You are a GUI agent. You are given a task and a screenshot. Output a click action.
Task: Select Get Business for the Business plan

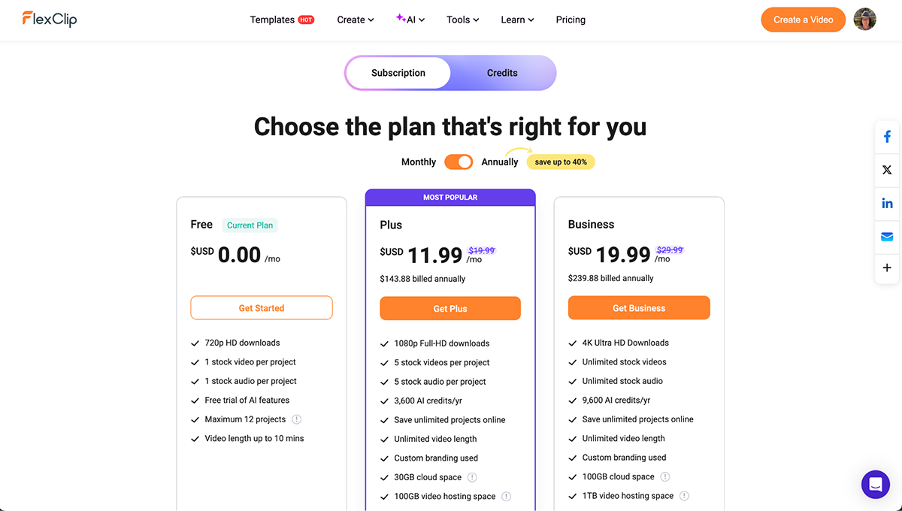point(638,308)
